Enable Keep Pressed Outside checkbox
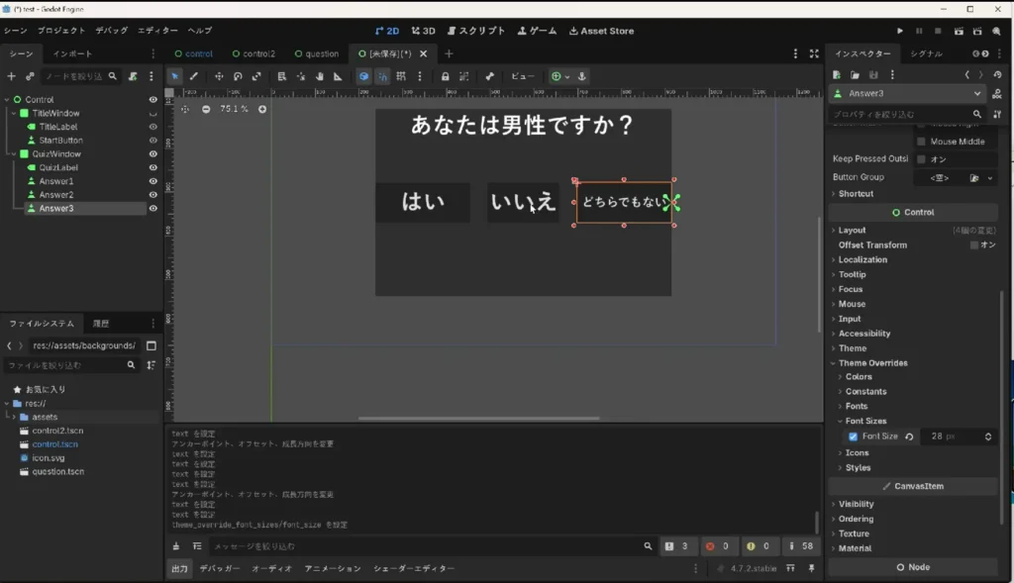The height and width of the screenshot is (583, 1014). 922,159
